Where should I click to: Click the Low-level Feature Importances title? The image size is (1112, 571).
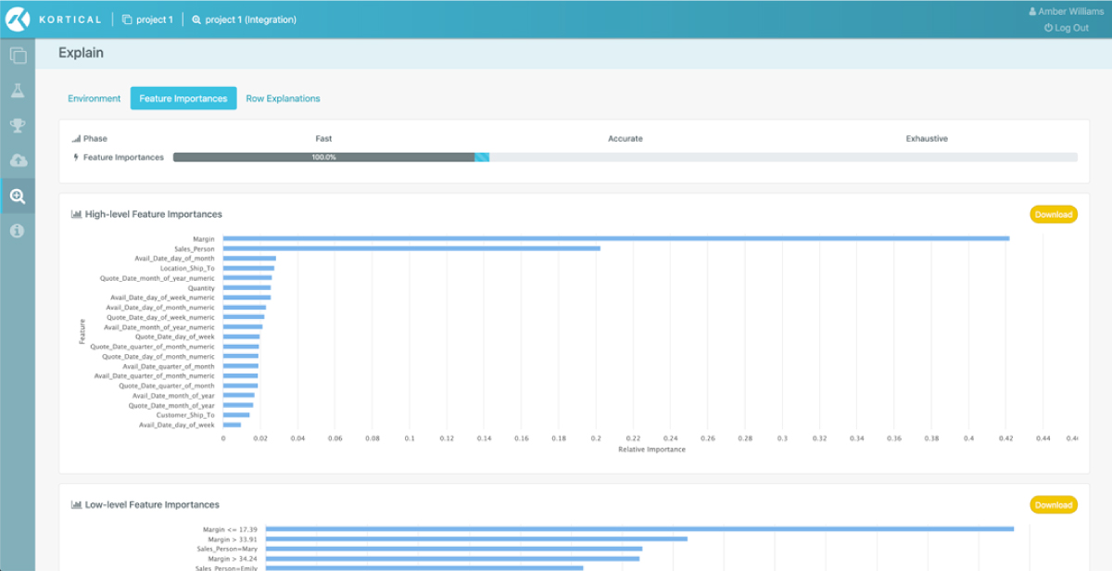[152, 505]
